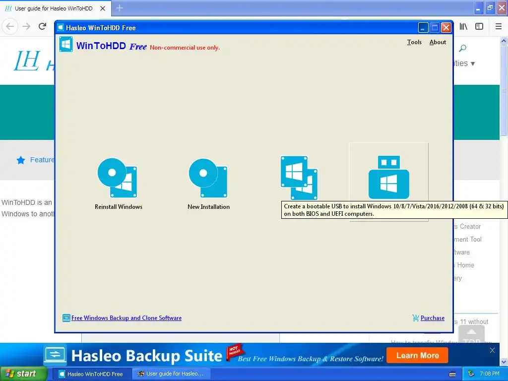This screenshot has height=381, width=508.
Task: Click the shopping cart icon beside Purchase
Action: click(x=415, y=318)
